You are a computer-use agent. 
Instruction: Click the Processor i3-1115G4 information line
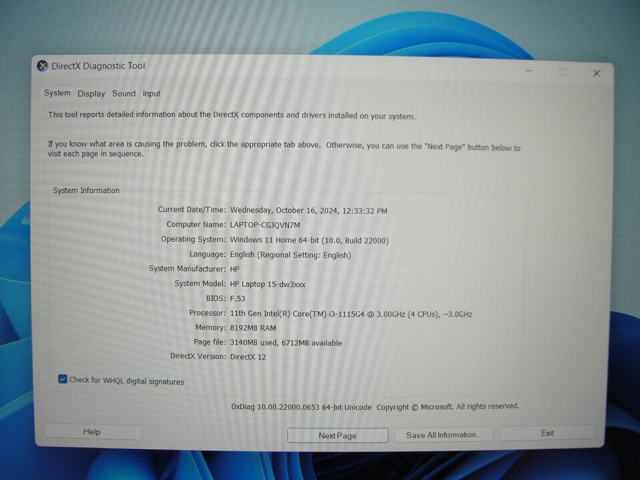[x=351, y=314]
